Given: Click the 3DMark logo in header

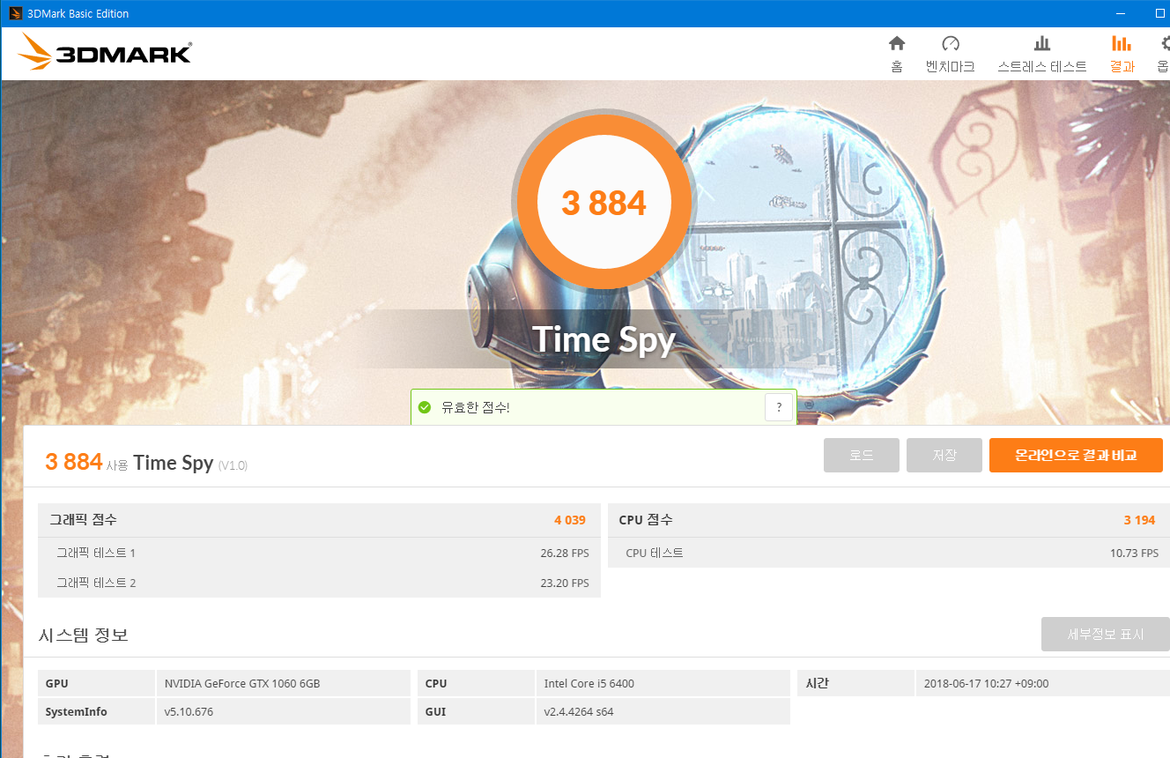Looking at the screenshot, I should coord(104,53).
